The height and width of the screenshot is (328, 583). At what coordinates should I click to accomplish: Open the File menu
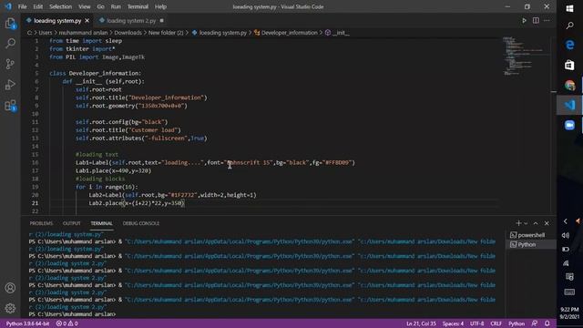22,6
